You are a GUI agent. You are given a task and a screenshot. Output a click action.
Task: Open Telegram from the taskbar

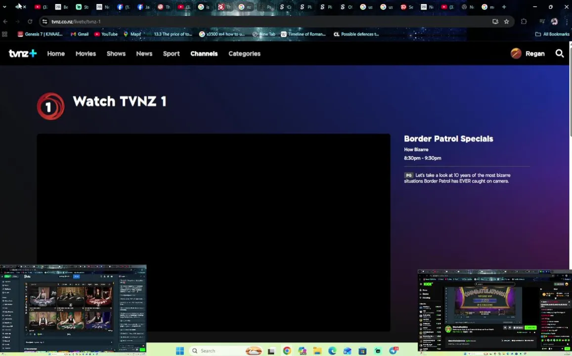[x=393, y=351]
